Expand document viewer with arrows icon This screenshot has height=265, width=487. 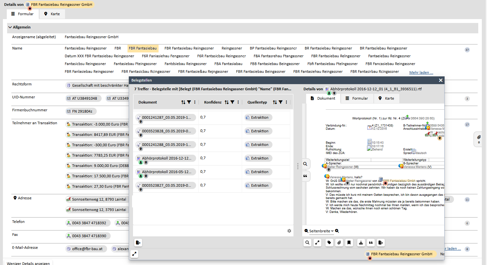(318, 243)
